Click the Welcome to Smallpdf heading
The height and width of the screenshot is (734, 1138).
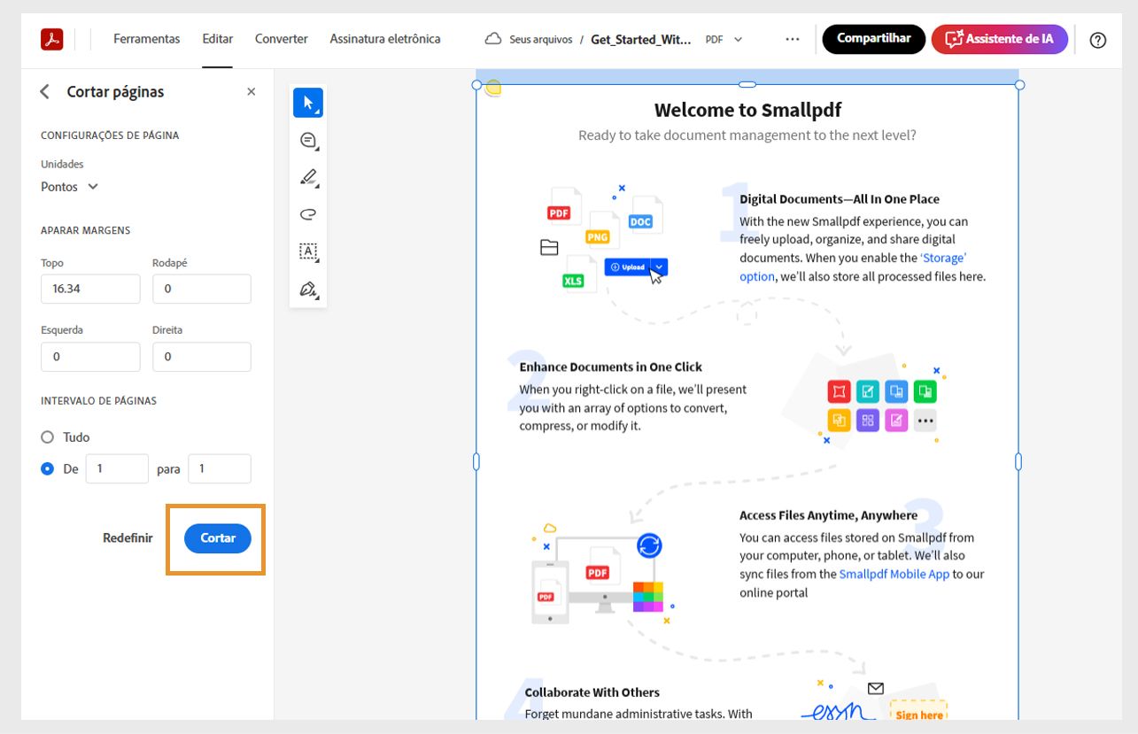[x=747, y=110]
